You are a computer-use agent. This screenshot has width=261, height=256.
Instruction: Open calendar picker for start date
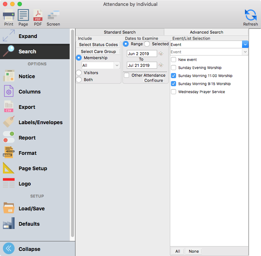tap(161, 54)
